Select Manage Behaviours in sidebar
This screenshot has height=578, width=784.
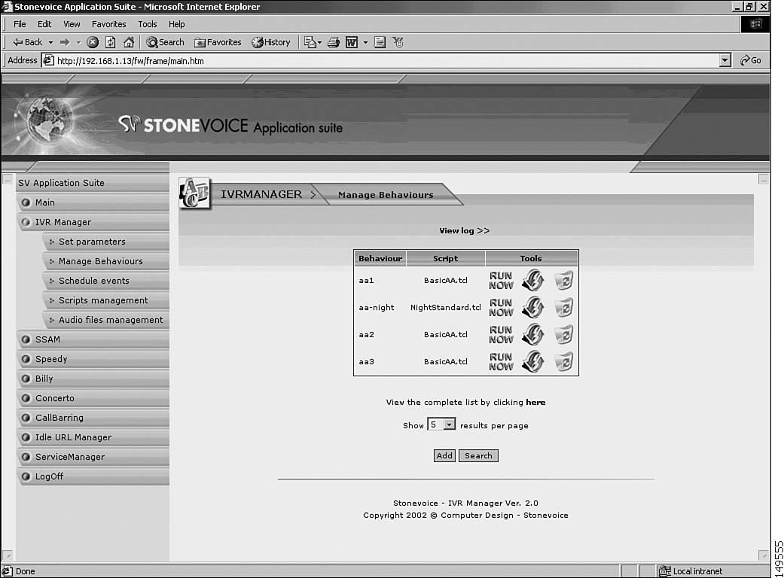[x=105, y=261]
